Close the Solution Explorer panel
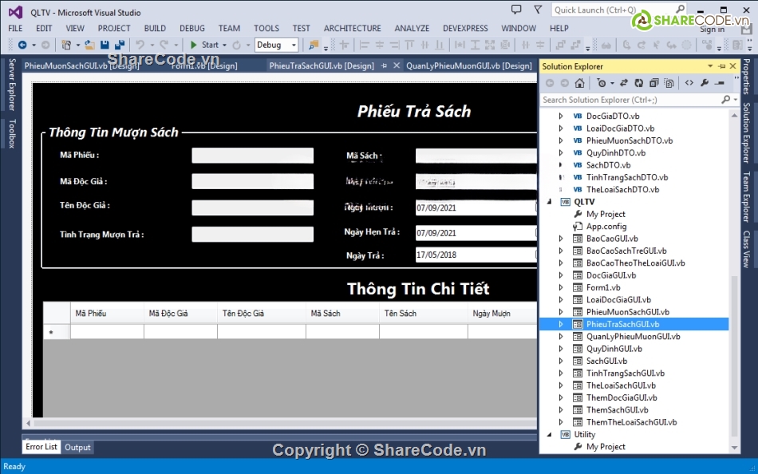This screenshot has height=474, width=758. (x=732, y=65)
